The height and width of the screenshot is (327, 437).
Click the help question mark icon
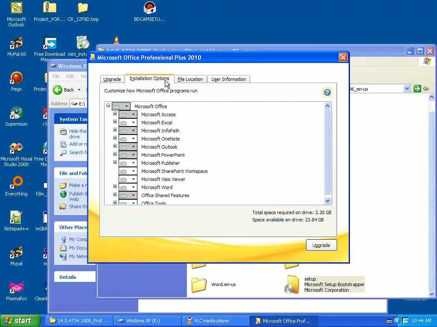coord(327,92)
